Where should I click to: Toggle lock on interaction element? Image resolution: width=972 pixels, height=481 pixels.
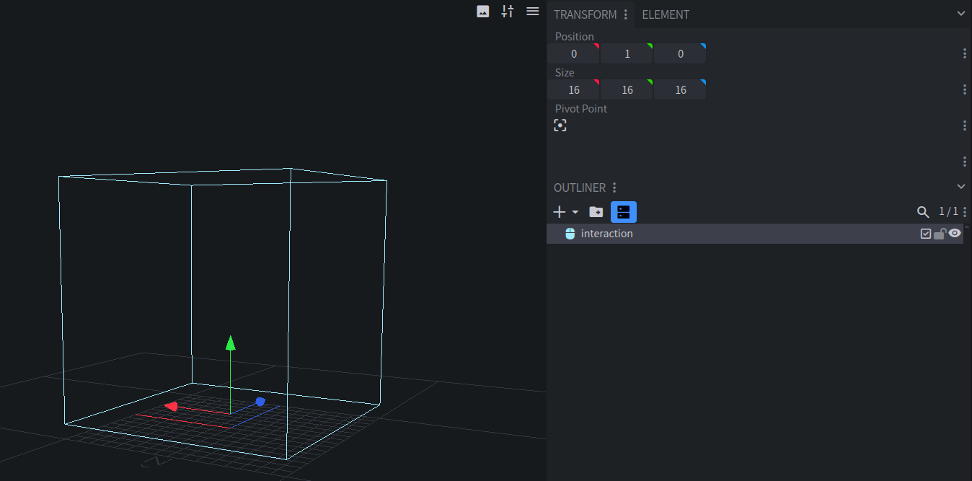pos(940,234)
